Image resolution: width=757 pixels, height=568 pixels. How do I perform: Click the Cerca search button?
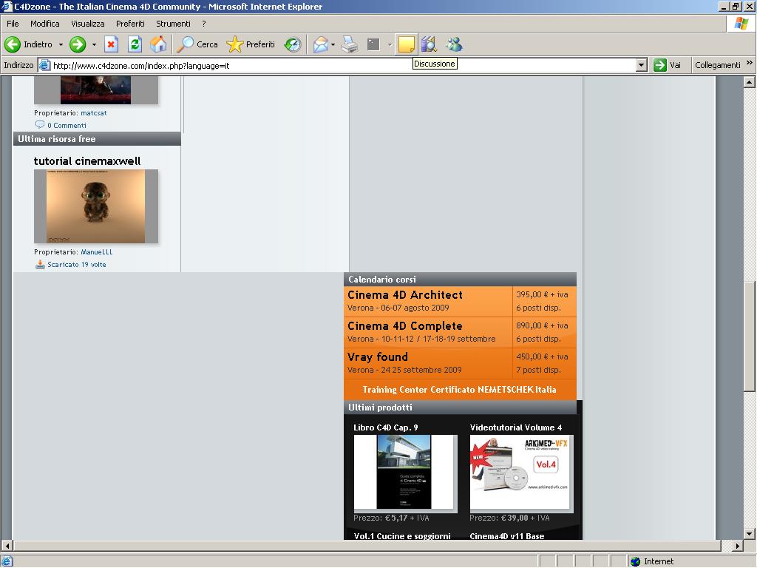pos(197,44)
